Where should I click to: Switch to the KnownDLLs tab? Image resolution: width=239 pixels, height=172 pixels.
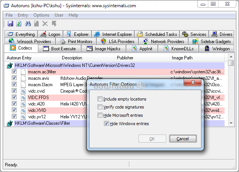178,49
